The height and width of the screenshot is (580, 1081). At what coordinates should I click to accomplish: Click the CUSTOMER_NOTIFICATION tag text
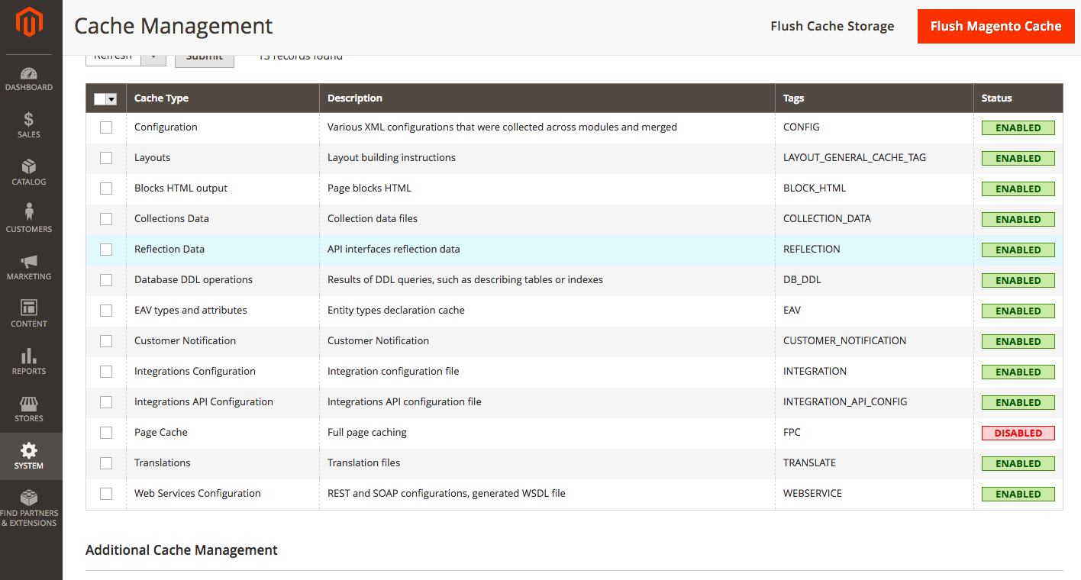[x=844, y=340]
